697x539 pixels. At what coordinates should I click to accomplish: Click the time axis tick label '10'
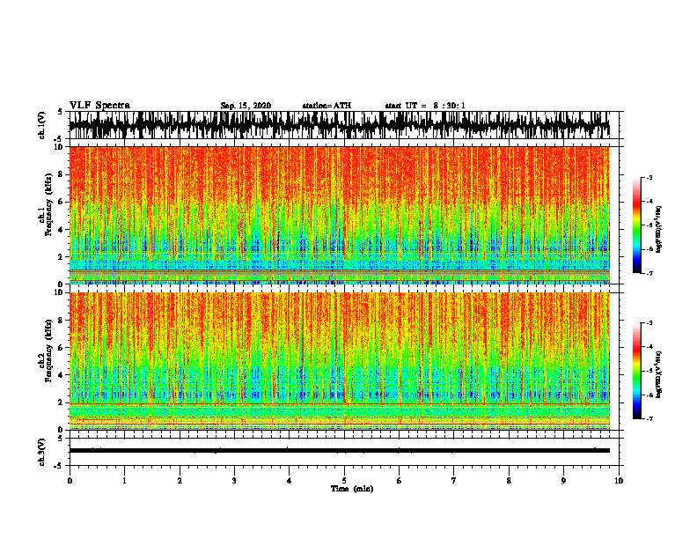619,481
